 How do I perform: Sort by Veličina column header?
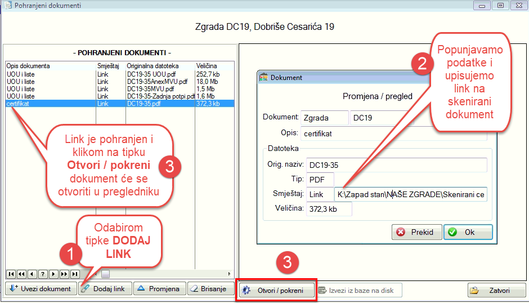[214, 66]
